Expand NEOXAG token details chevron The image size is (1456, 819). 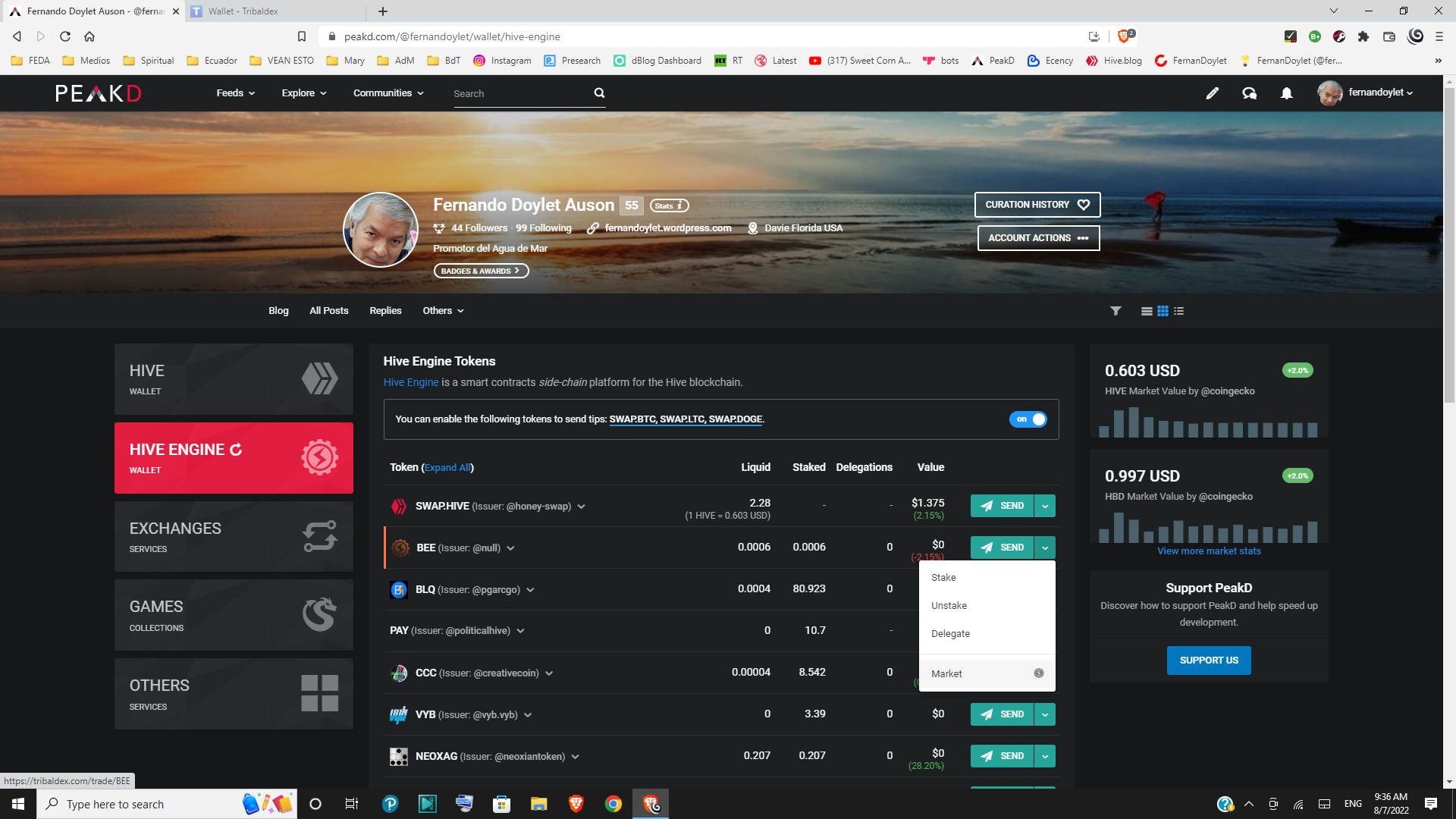click(576, 757)
